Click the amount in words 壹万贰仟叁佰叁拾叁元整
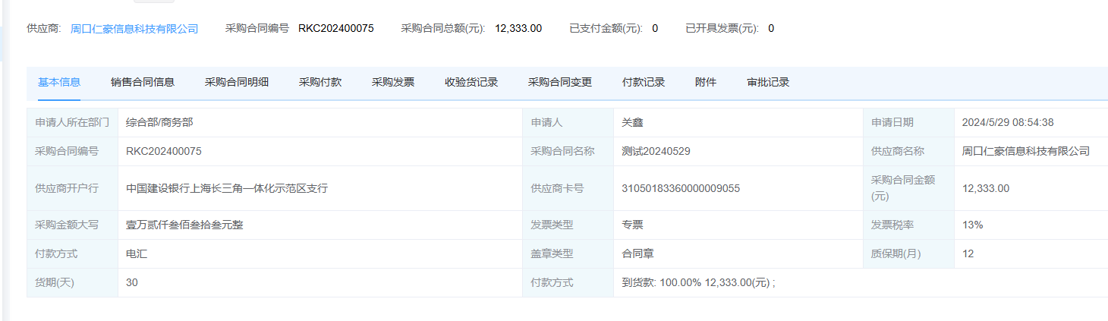The width and height of the screenshot is (1108, 321). [x=184, y=225]
